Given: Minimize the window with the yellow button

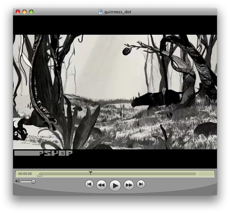Looking at the screenshot, I should (x=25, y=12).
